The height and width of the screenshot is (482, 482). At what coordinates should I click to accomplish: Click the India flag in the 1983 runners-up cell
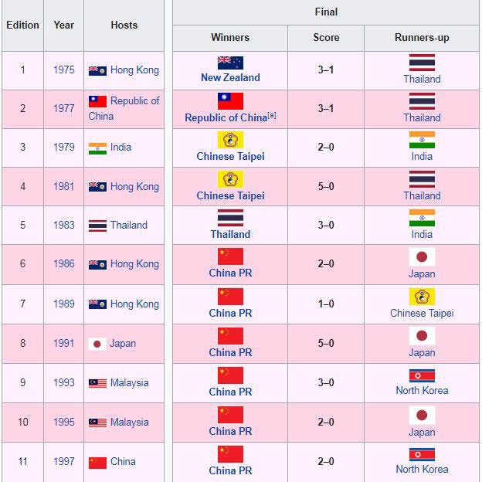pyautogui.click(x=422, y=218)
